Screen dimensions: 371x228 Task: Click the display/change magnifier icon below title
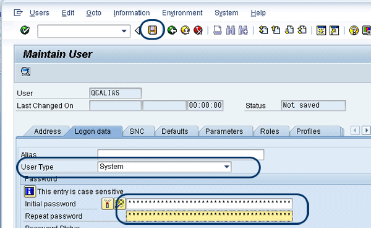pyautogui.click(x=25, y=72)
